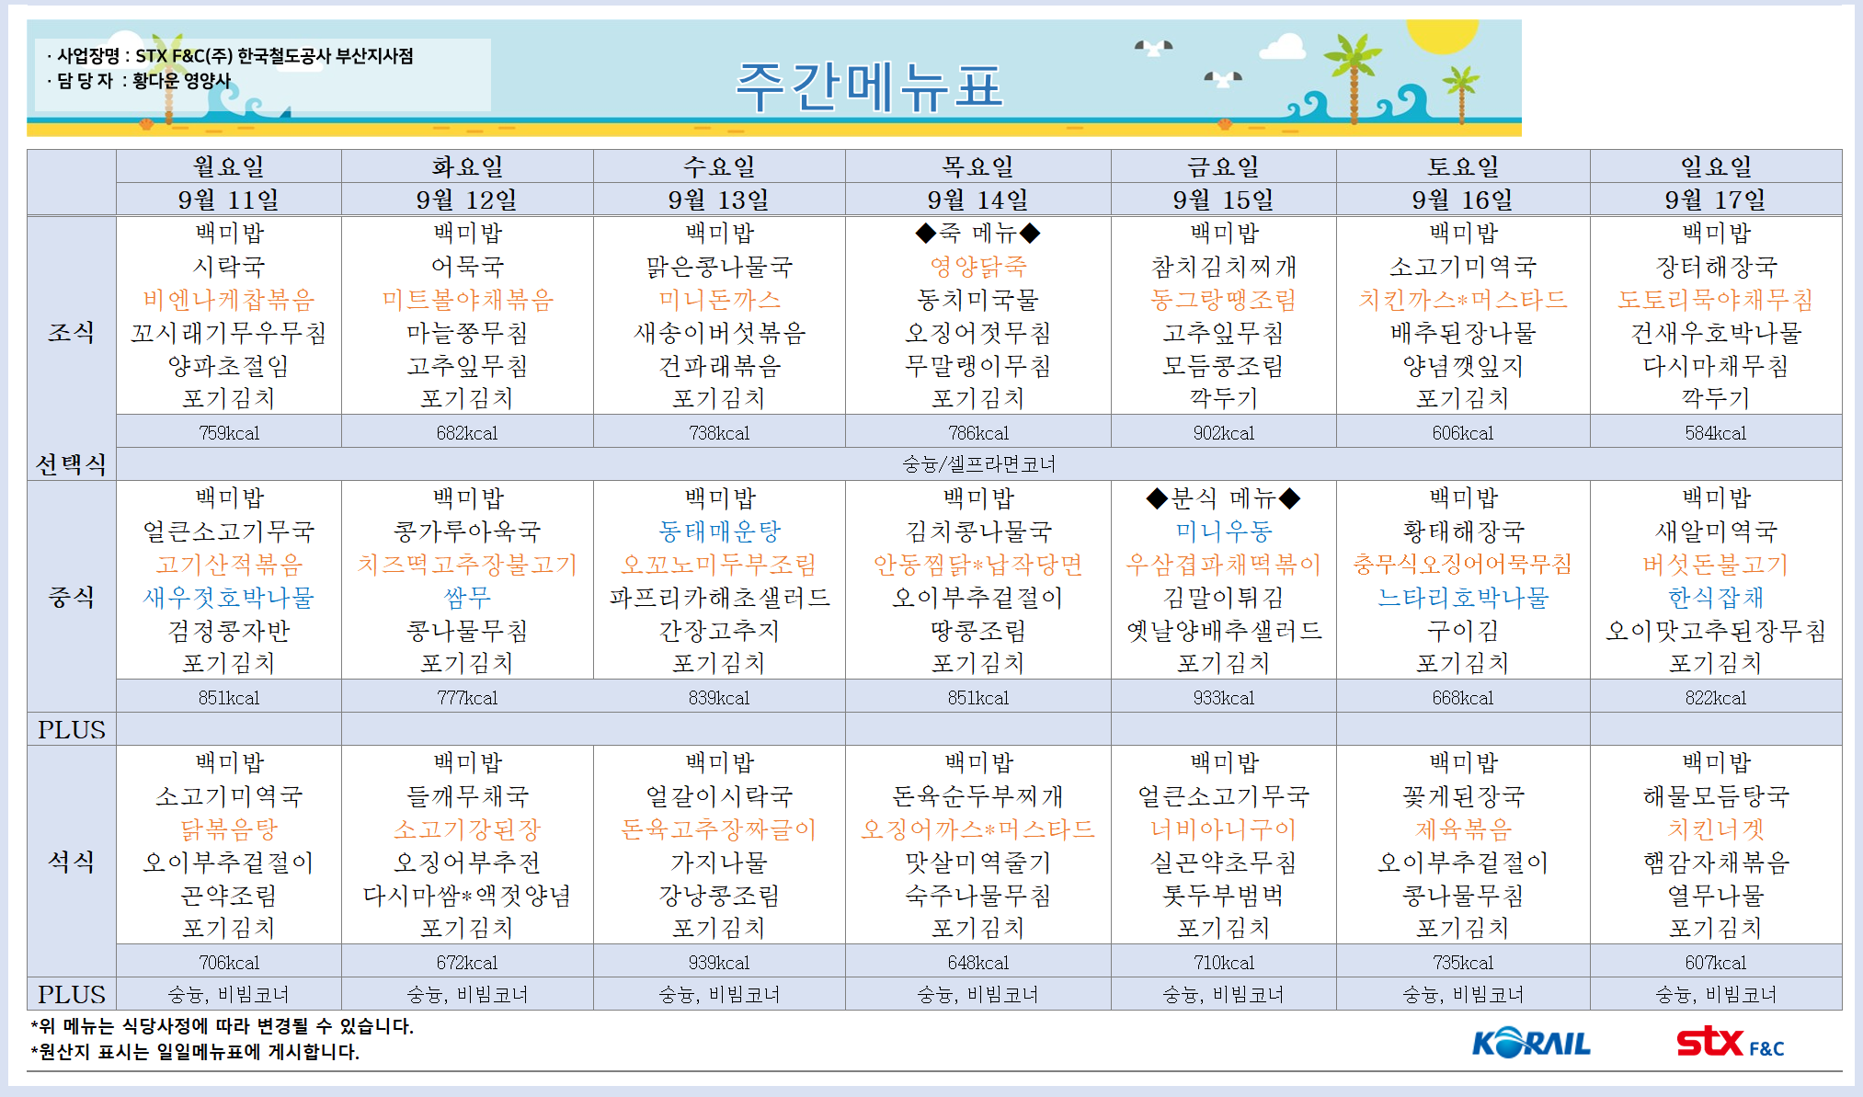The height and width of the screenshot is (1097, 1863).
Task: Click the blue 동태매운탕 menu item
Action: [719, 531]
